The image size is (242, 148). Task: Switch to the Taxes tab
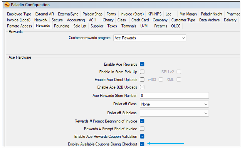tap(112, 26)
